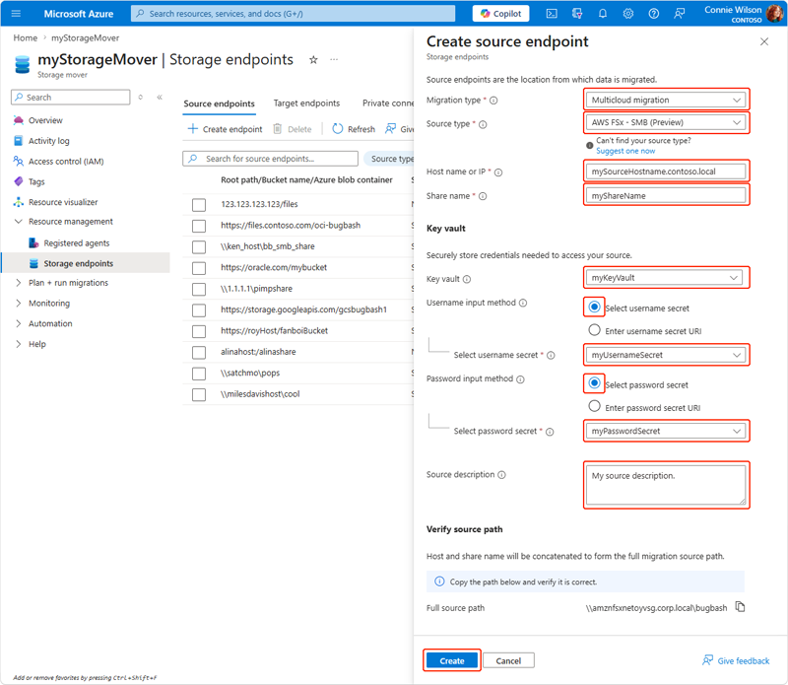The image size is (788, 685).
Task: Click the Cancel button
Action: [x=508, y=661]
